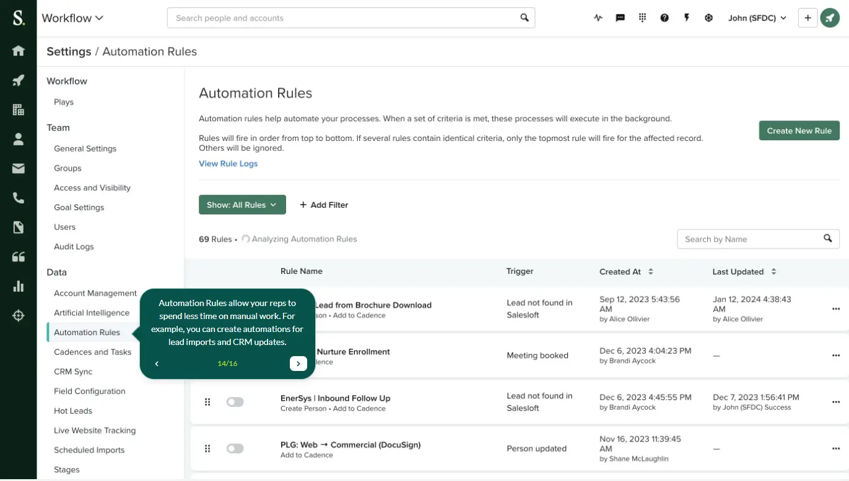The width and height of the screenshot is (849, 481).
Task: Open Plays settings item
Action: 64,102
